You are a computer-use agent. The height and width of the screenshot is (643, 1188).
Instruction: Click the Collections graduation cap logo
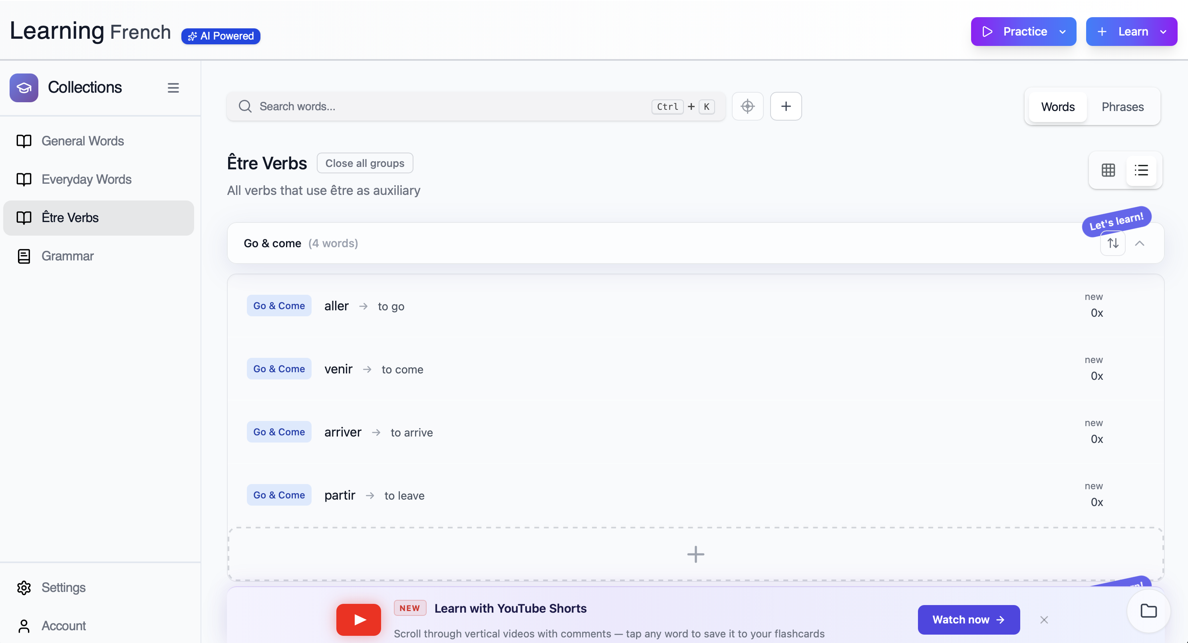[24, 87]
